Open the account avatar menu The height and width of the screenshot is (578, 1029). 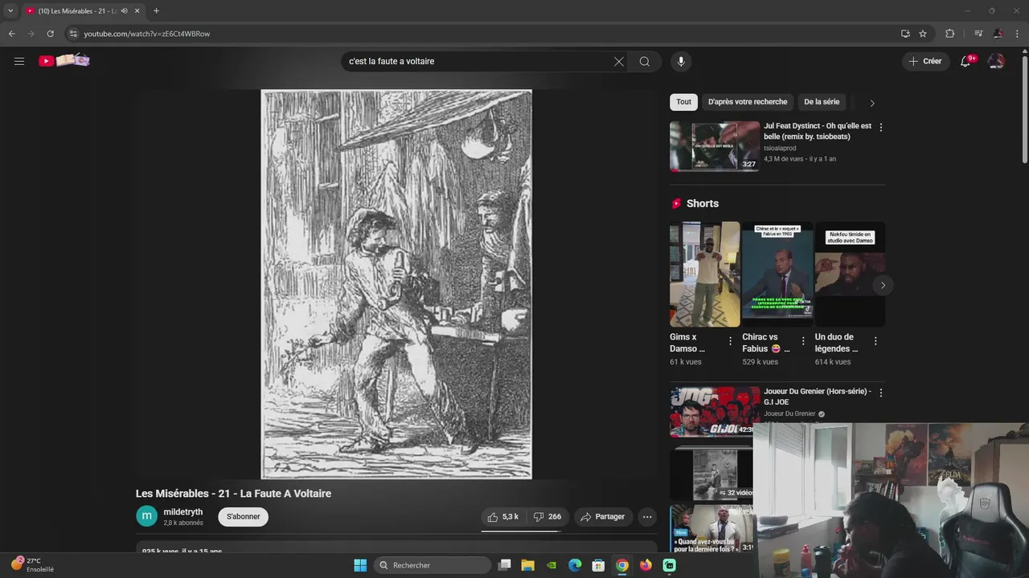pyautogui.click(x=996, y=61)
